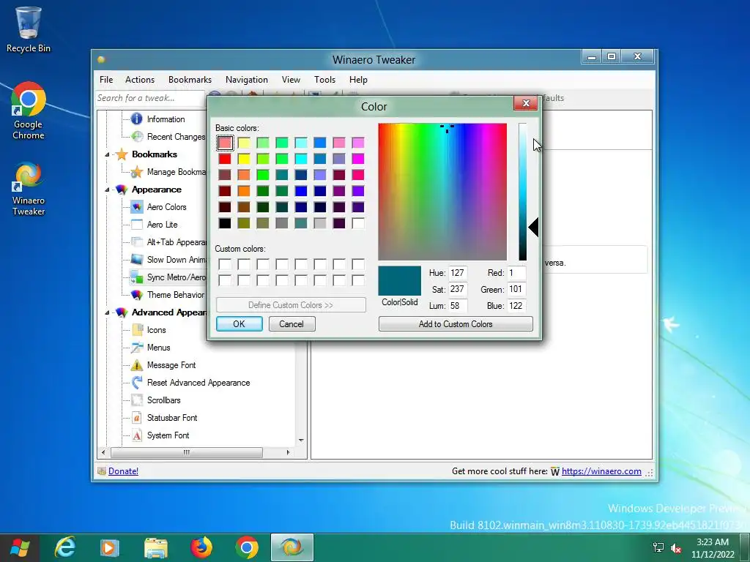This screenshot has height=562, width=750.
Task: Click the Statusbar Font icon
Action: 137,418
